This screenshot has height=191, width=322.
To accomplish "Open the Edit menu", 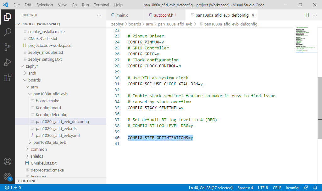I will pyautogui.click(x=28, y=5).
